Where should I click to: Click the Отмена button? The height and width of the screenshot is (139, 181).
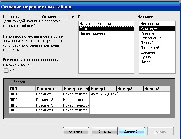[76, 131]
